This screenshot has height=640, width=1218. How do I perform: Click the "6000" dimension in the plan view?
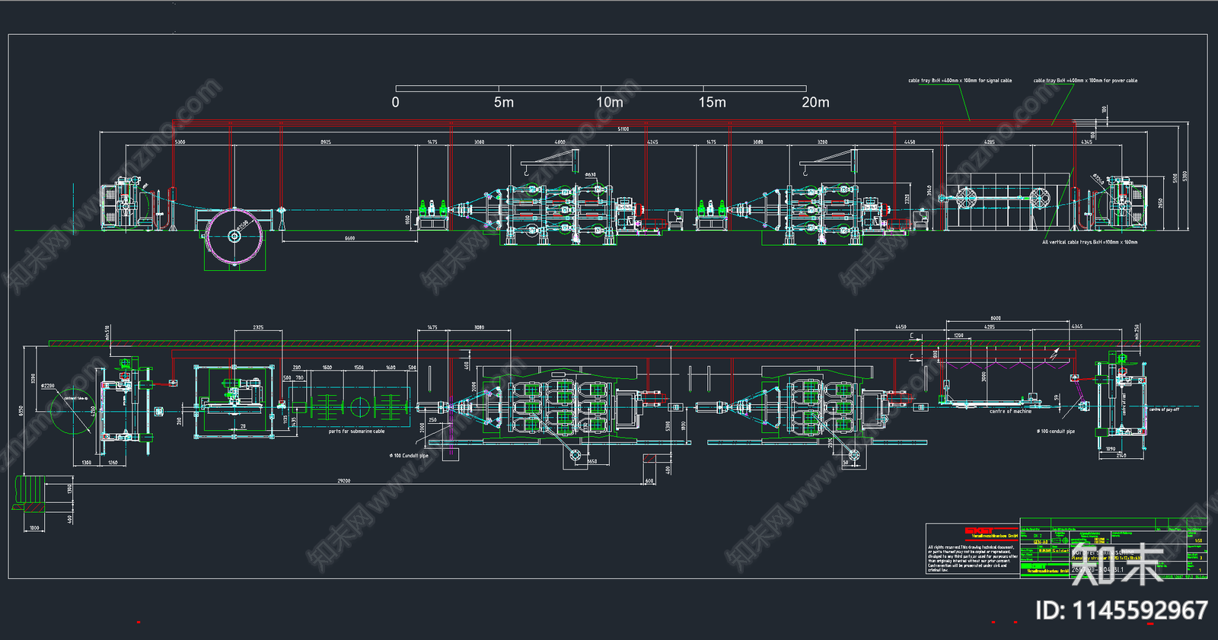click(x=996, y=318)
